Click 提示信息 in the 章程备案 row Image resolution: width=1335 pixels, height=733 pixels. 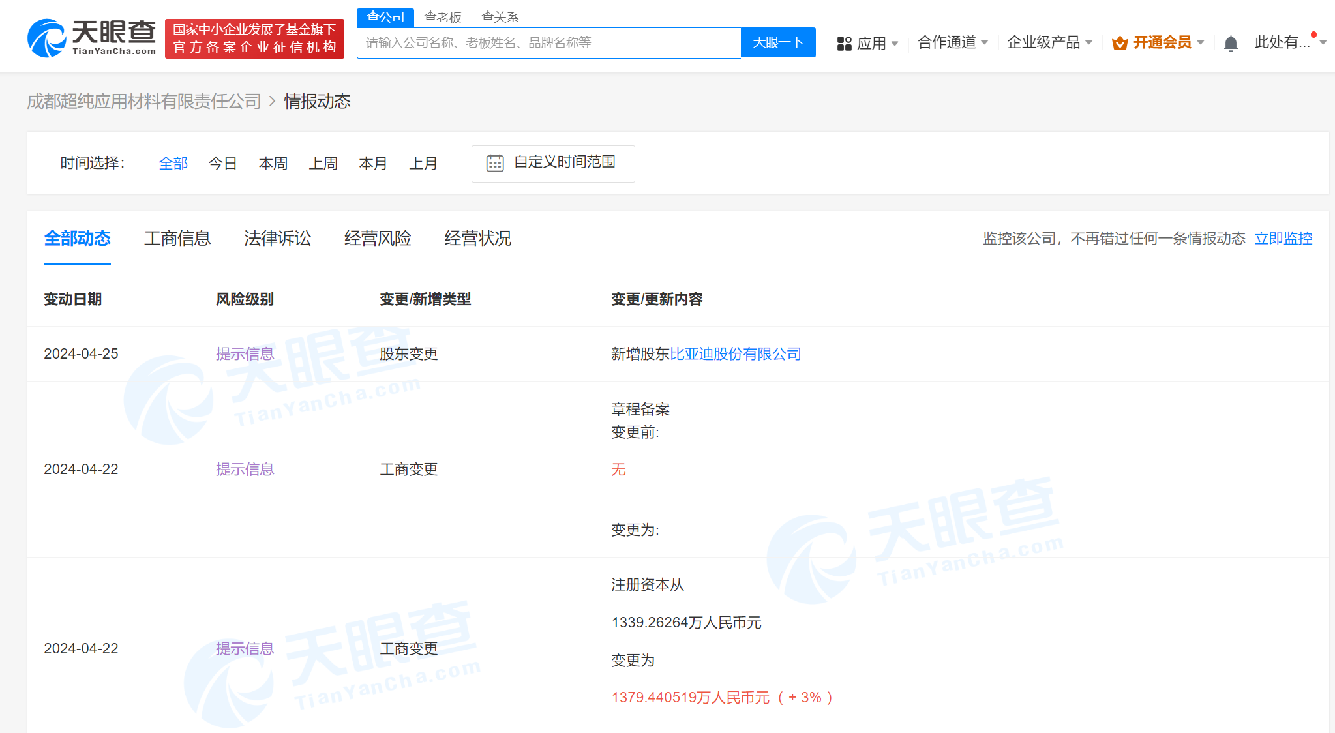tap(245, 470)
